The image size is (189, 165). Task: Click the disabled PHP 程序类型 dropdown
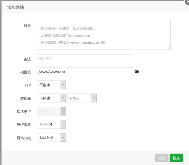coord(51,111)
